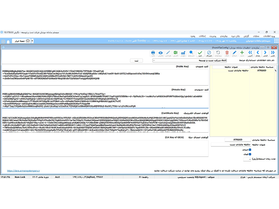Jump to the اولین first record icon
This screenshot has height=209, width=279.
272,54
